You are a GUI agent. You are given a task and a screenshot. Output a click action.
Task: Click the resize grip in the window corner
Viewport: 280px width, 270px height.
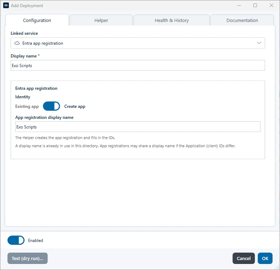pyautogui.click(x=277, y=267)
